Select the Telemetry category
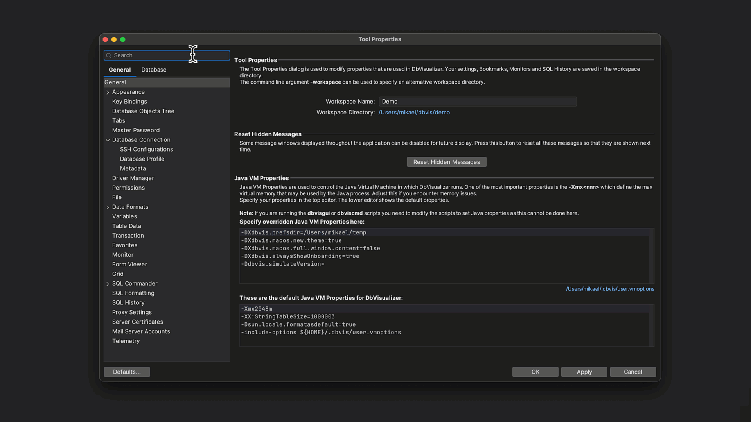Screen dimensions: 751x422 point(126,341)
